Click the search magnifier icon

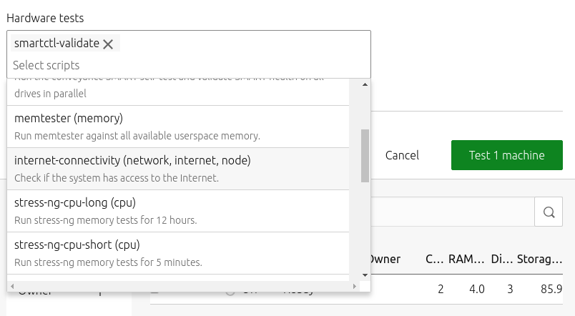click(x=549, y=212)
